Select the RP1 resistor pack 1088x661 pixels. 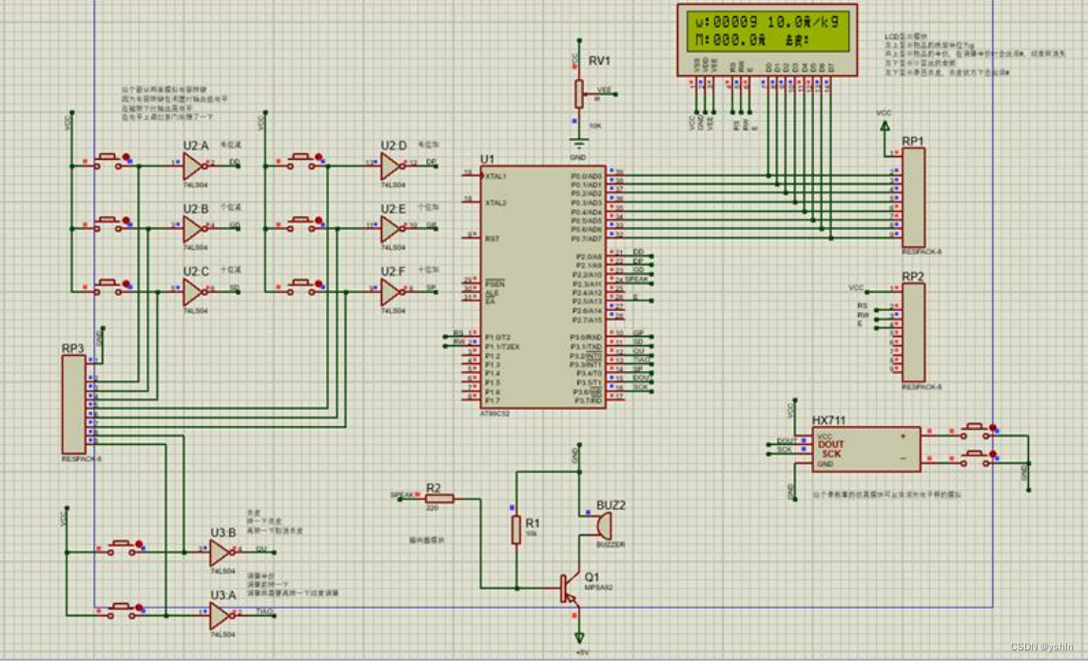[913, 197]
